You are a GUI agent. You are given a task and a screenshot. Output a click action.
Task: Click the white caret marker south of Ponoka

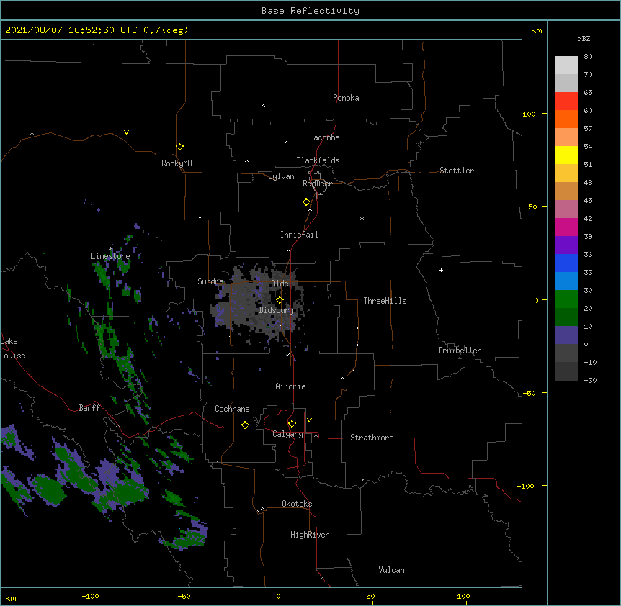(264, 106)
